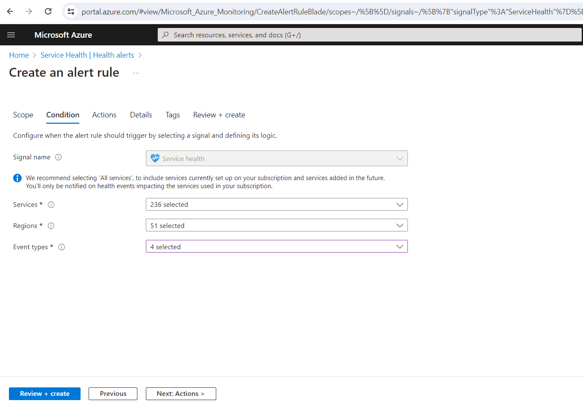
Task: Click the search magnifier icon
Action: (165, 35)
